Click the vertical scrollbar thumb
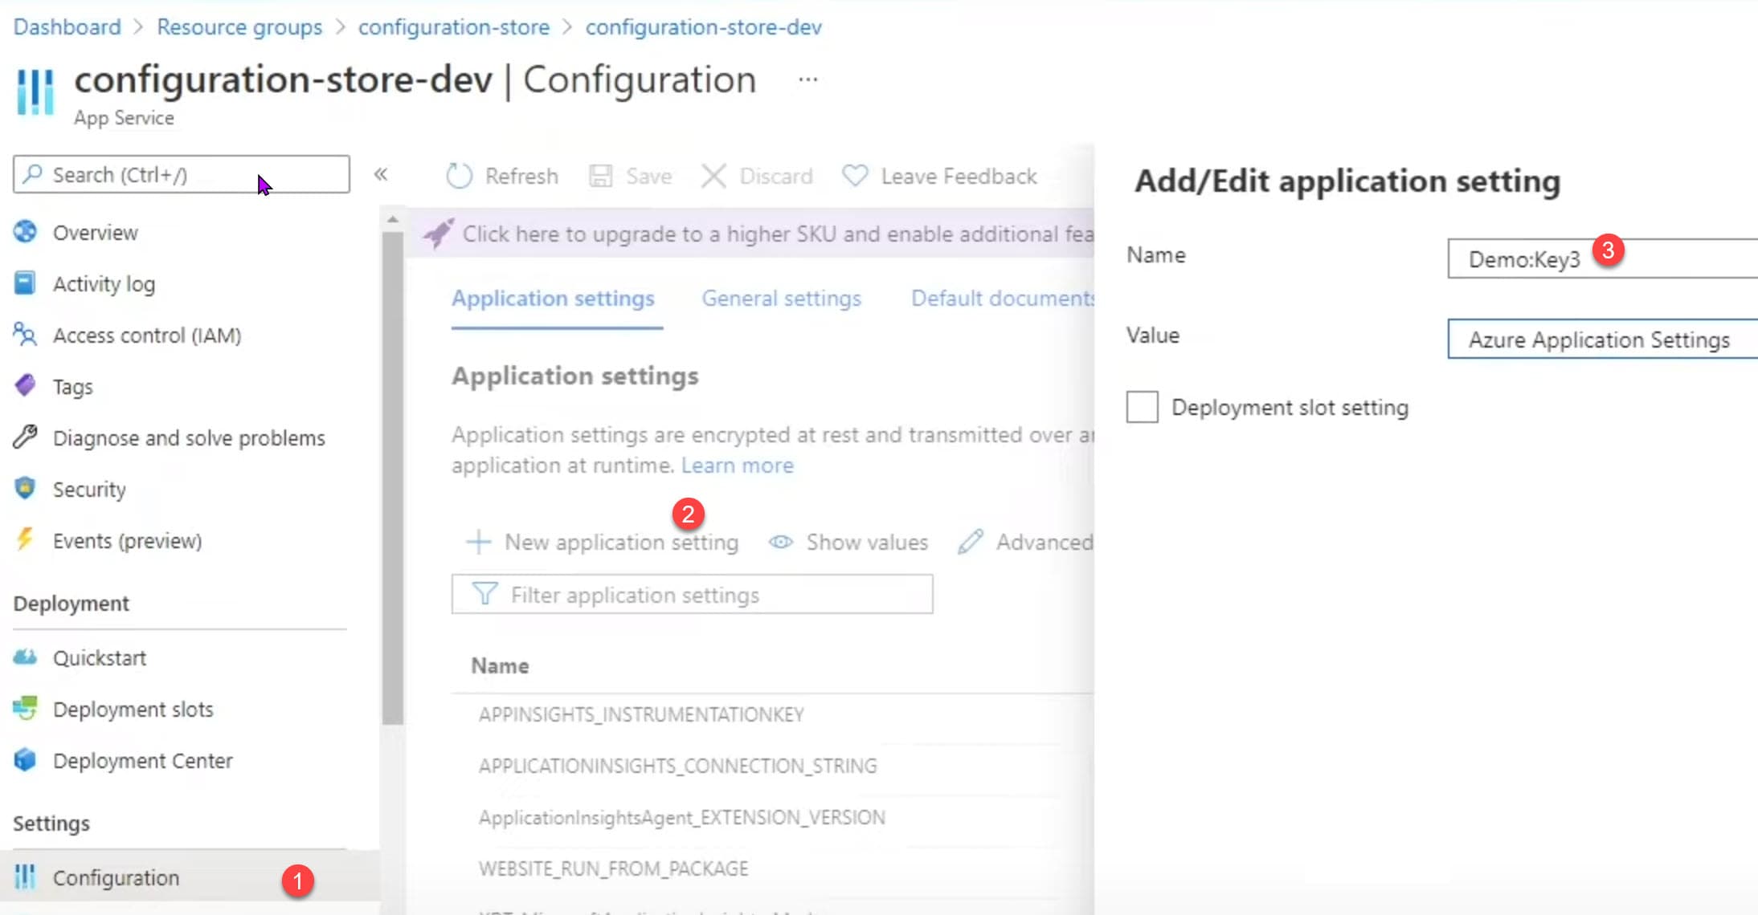Screen dimensions: 1758x915 [x=393, y=478]
